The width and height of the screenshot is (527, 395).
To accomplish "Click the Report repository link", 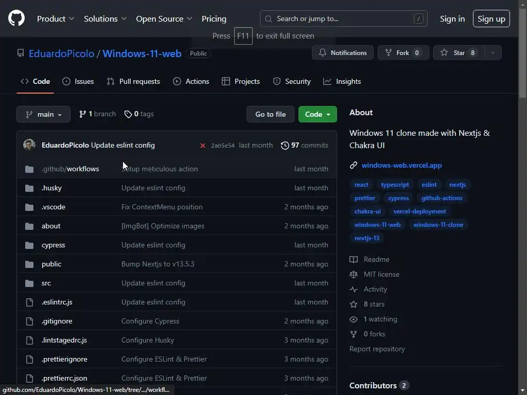I will click(377, 349).
